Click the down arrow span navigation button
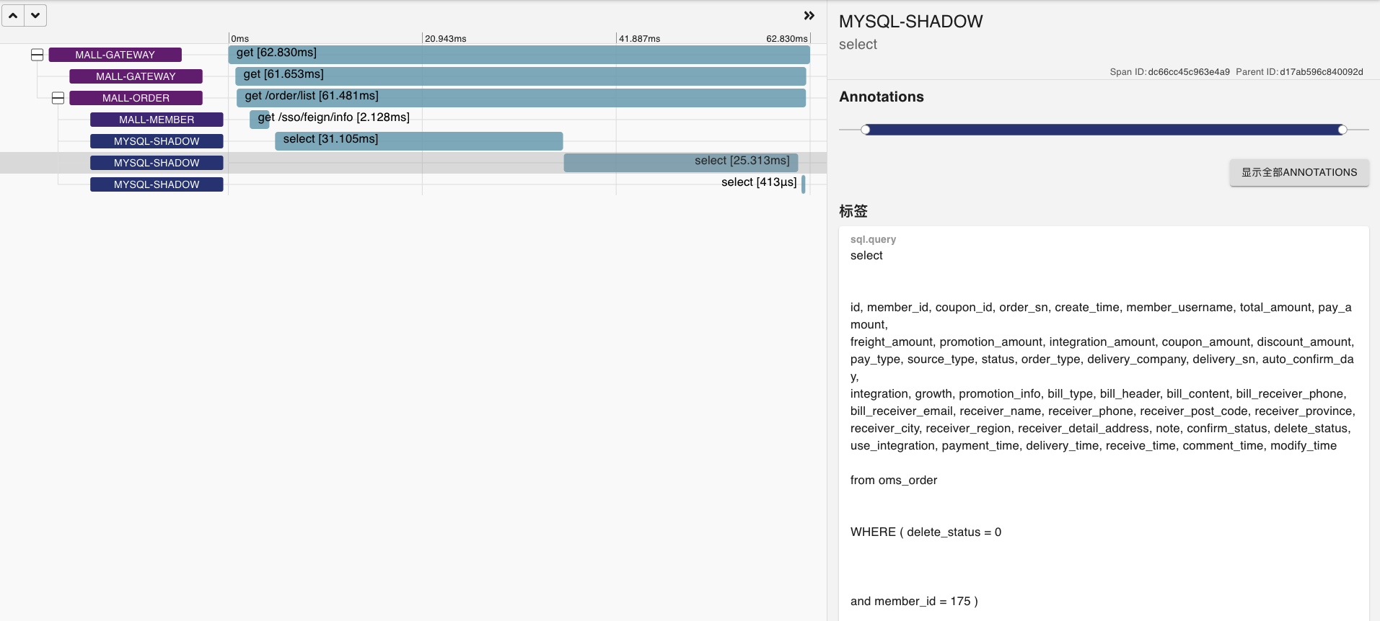The image size is (1380, 621). pyautogui.click(x=35, y=15)
